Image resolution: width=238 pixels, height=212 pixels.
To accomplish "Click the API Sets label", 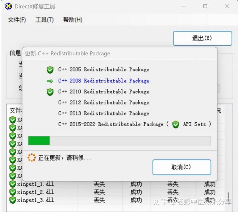I will pos(195,124).
